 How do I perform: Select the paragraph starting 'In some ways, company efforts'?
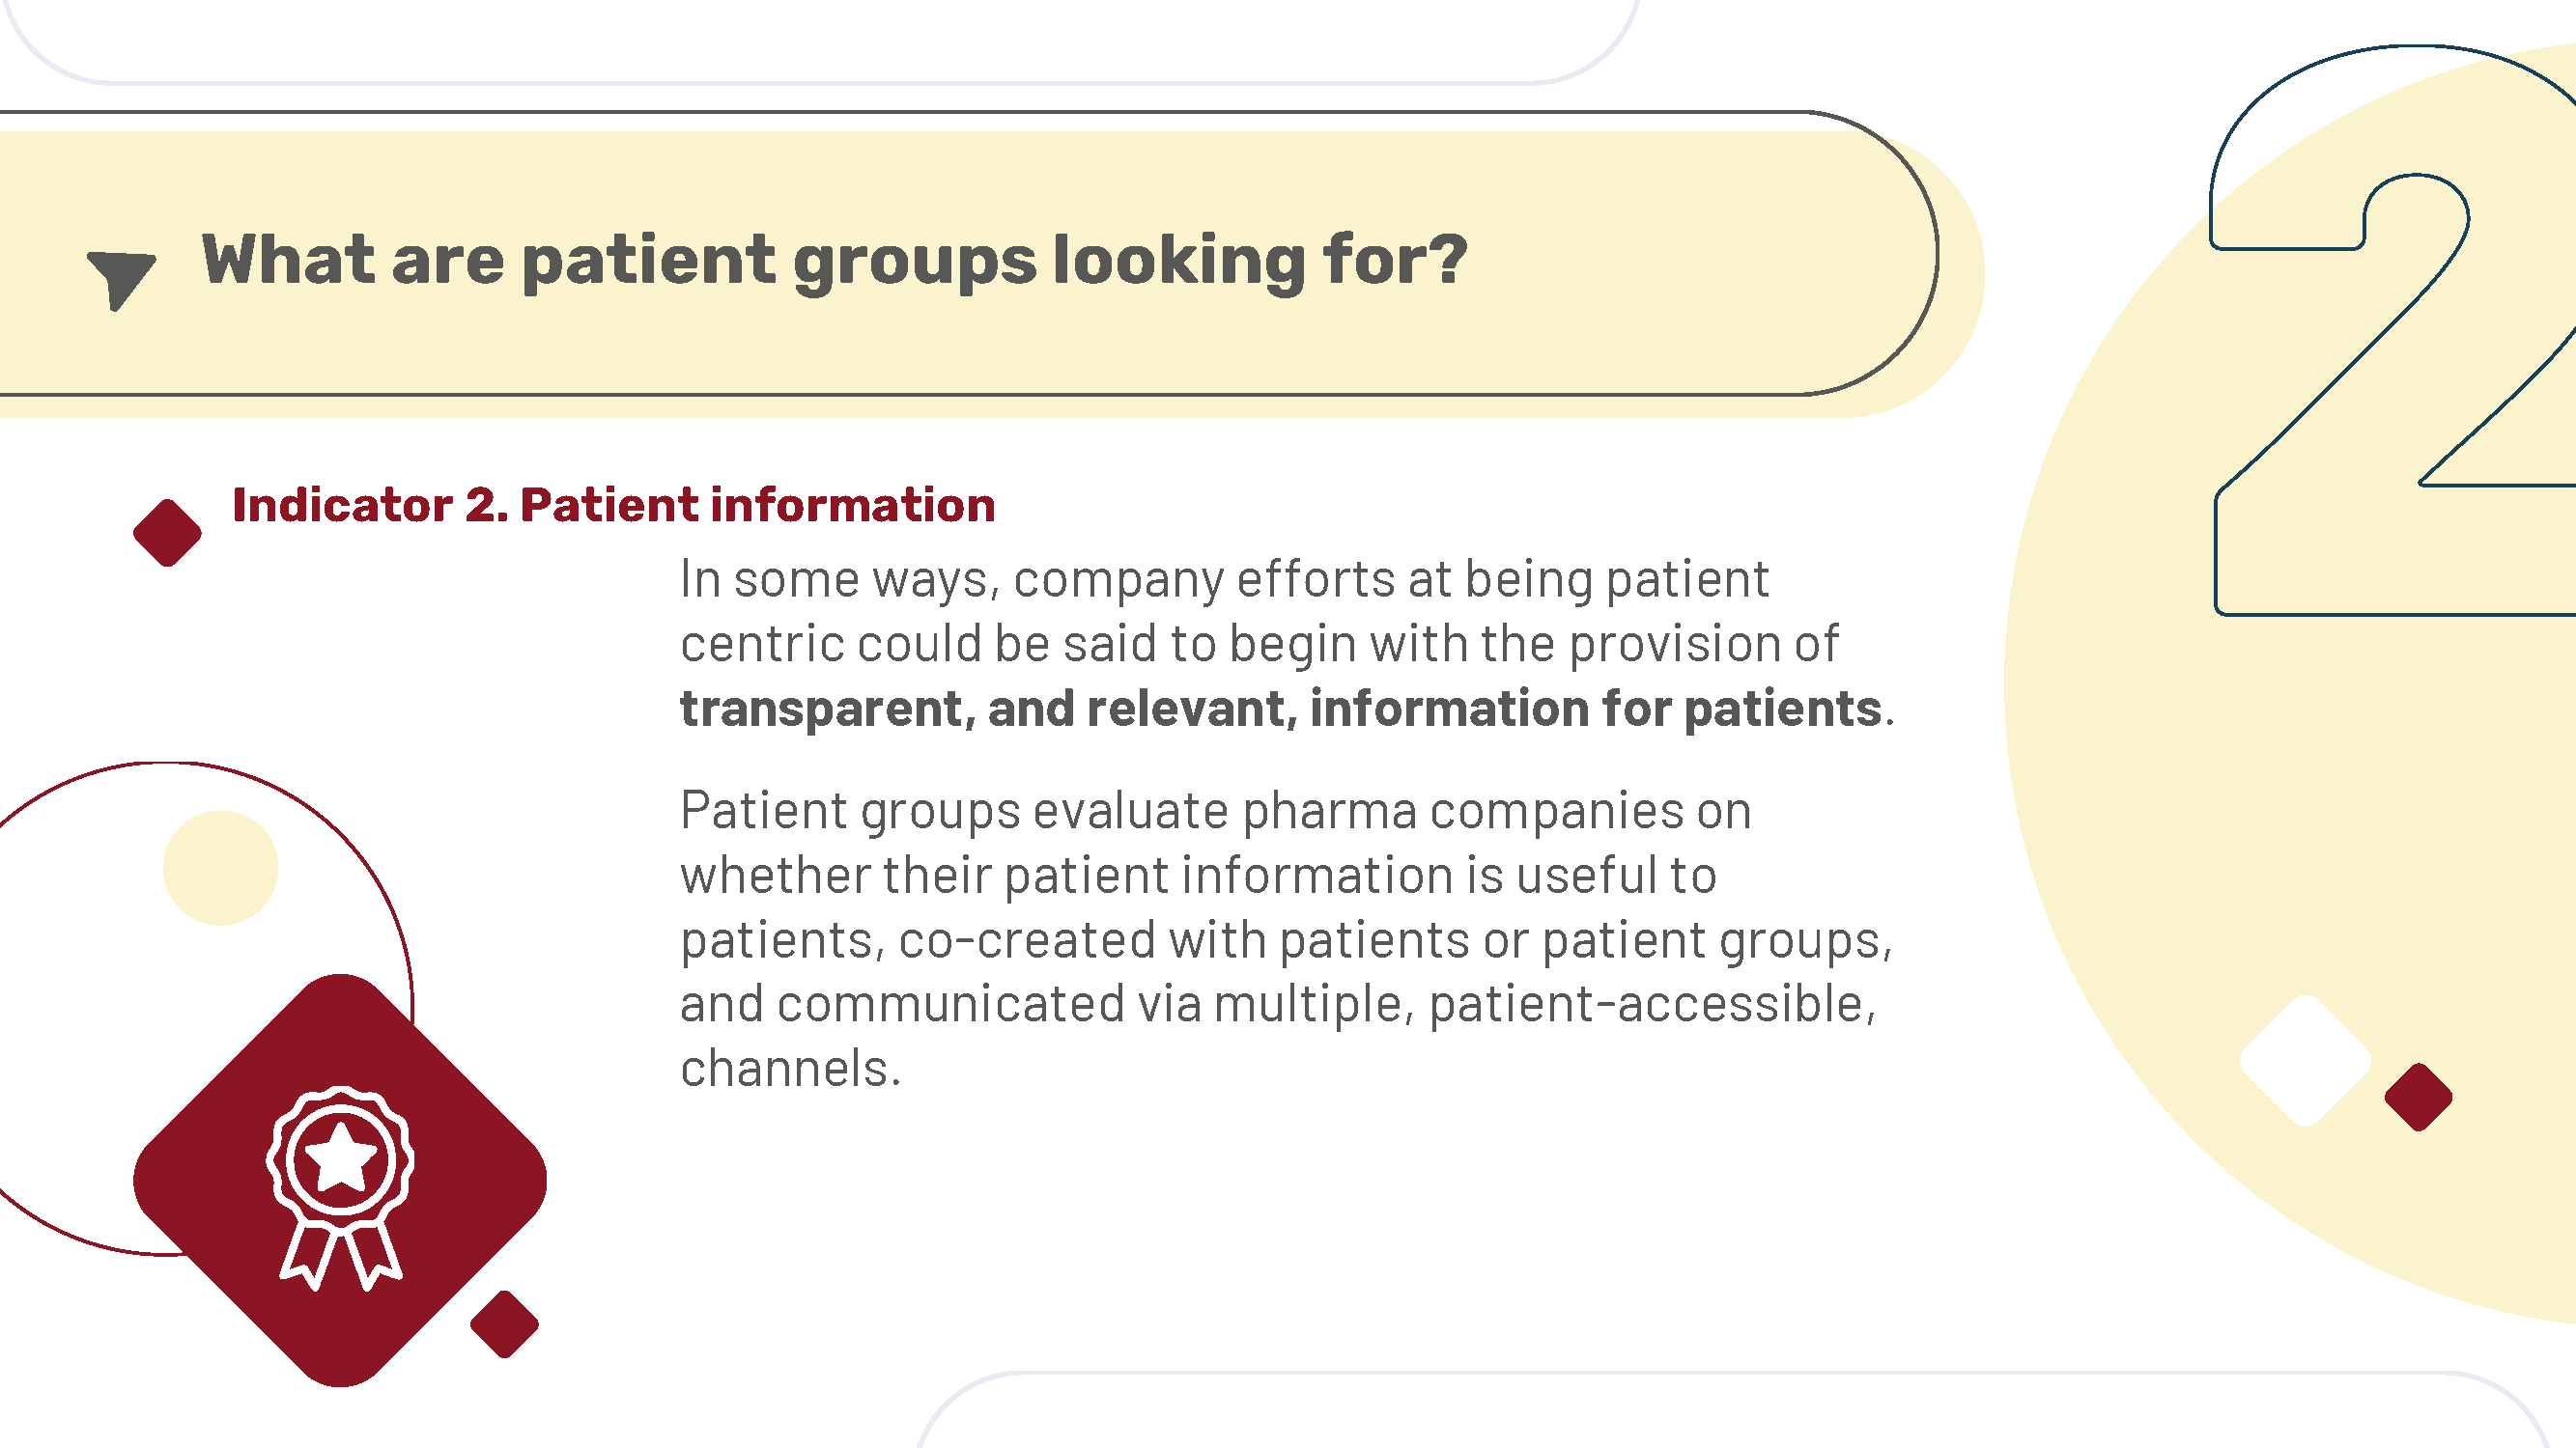pyautogui.click(x=1287, y=644)
